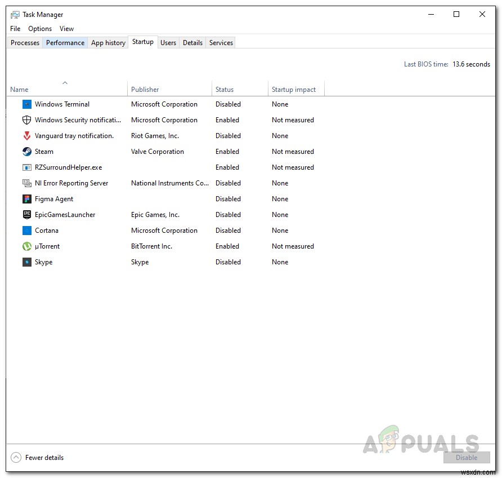Click the Skype app icon
Screen dimensions: 502x478
pos(27,262)
